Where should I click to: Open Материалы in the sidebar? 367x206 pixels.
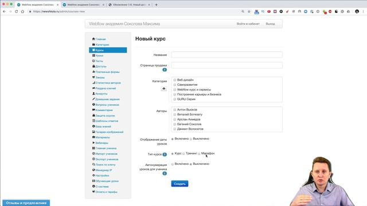coord(103,137)
